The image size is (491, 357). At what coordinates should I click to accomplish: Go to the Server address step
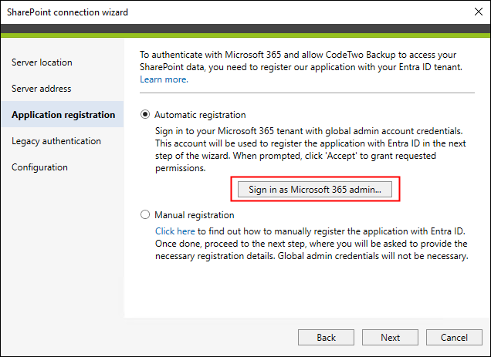click(x=42, y=89)
